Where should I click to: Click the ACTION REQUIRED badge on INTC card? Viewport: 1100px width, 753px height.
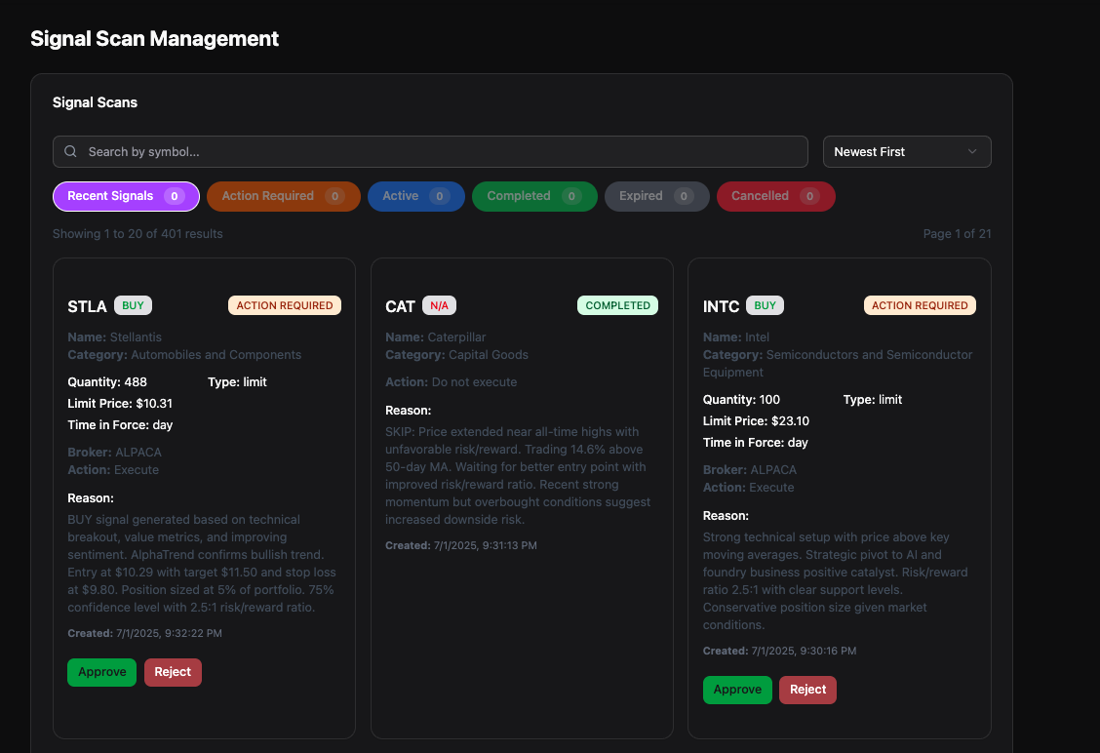pos(920,304)
